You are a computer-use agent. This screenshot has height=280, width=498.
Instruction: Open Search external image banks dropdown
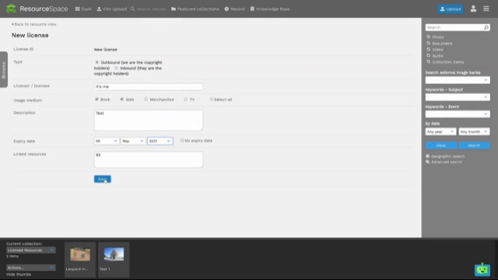point(458,80)
